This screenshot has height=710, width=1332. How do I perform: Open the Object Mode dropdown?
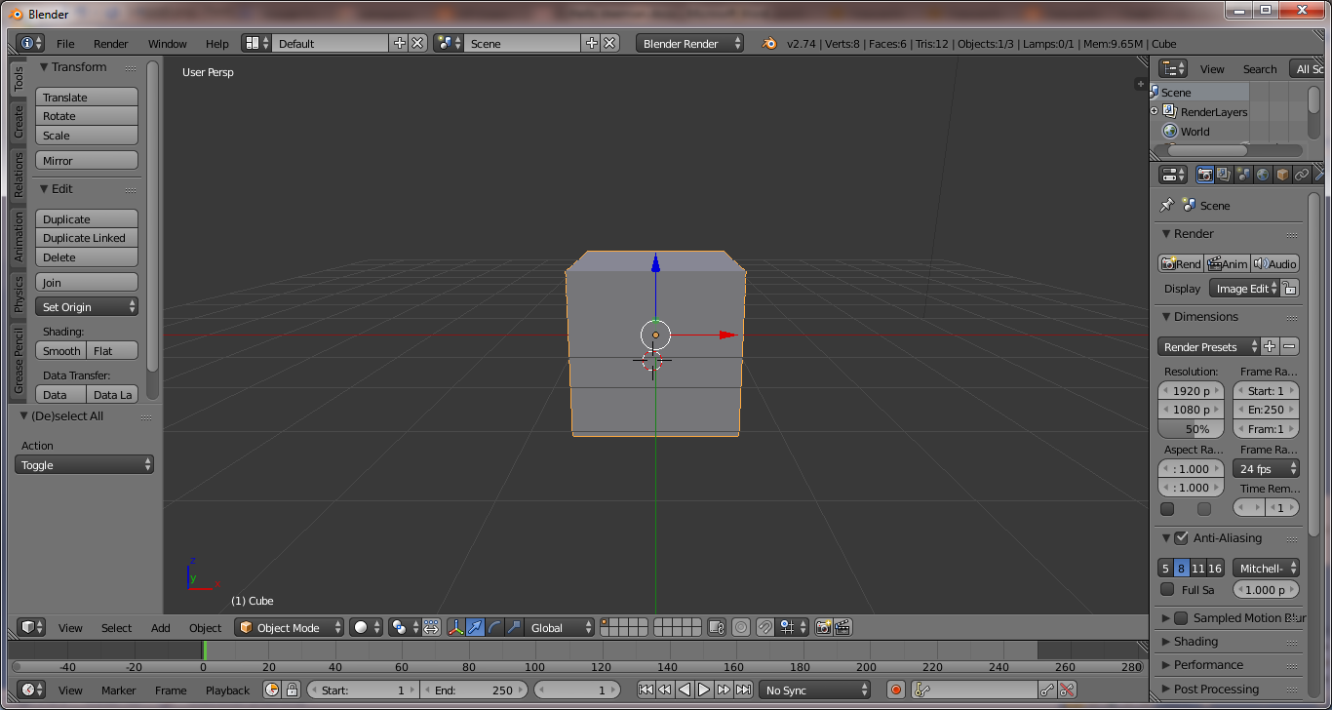(290, 627)
